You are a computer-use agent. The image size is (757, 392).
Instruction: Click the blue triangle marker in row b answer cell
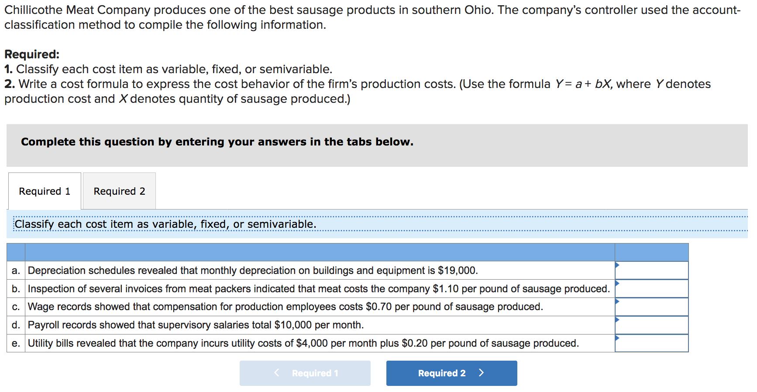[617, 283]
